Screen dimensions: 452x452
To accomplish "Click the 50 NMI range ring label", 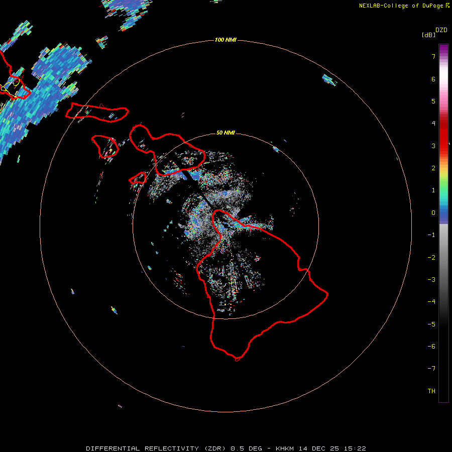I will 225,133.
